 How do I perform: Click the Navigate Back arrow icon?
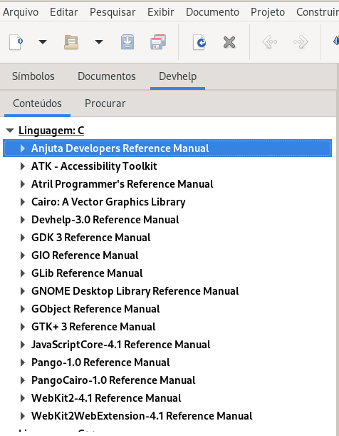270,42
